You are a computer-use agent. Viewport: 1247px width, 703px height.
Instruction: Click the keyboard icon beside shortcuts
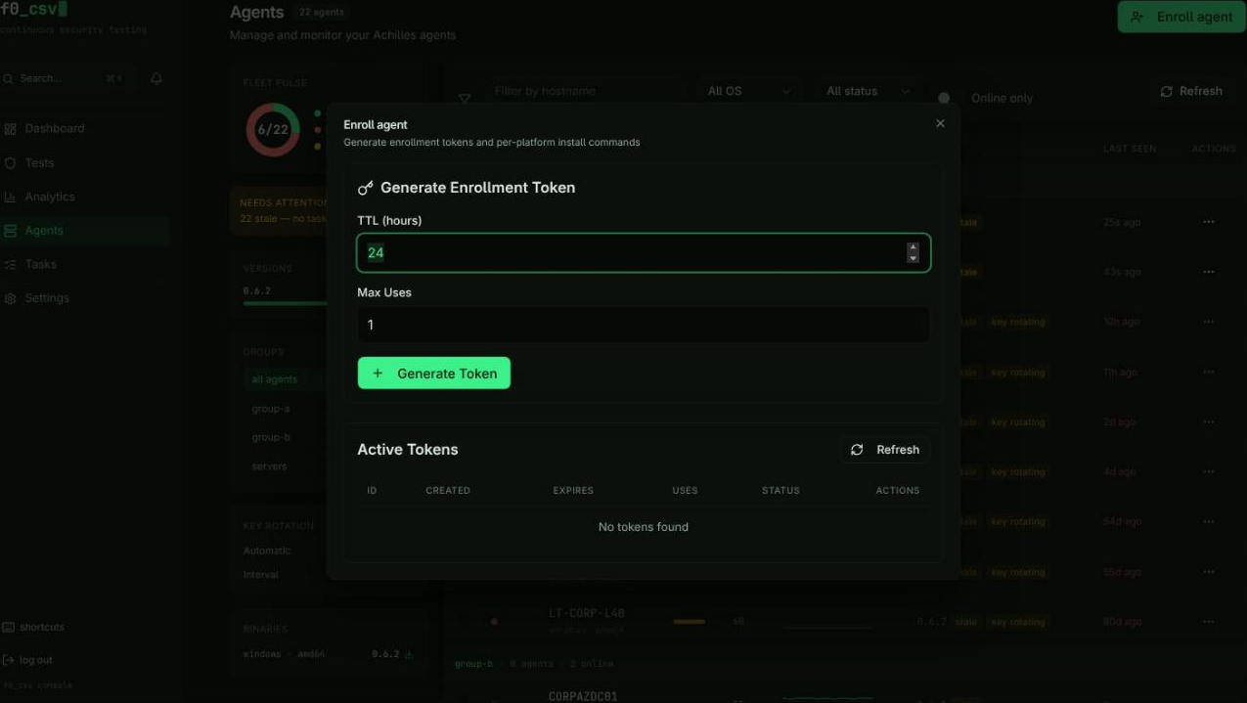pyautogui.click(x=9, y=627)
